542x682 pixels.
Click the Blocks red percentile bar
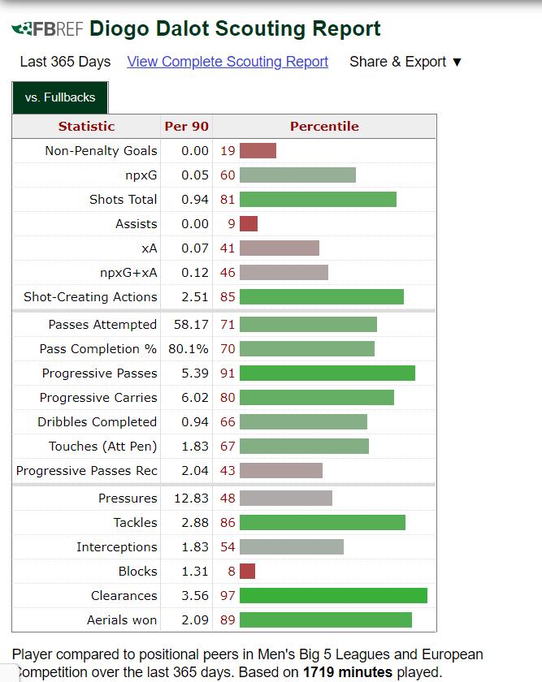point(248,572)
